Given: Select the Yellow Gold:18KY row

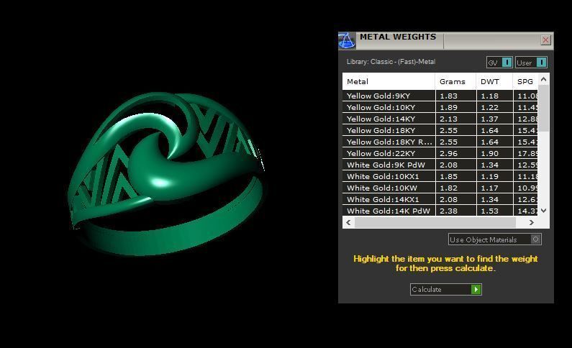Looking at the screenshot, I should [x=440, y=130].
